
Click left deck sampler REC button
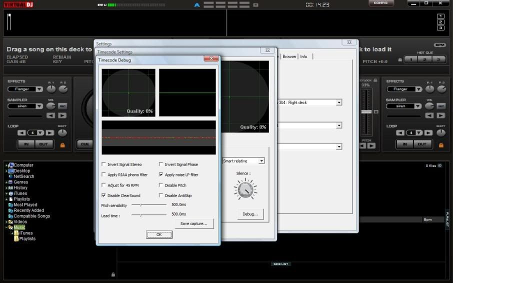pos(62,106)
